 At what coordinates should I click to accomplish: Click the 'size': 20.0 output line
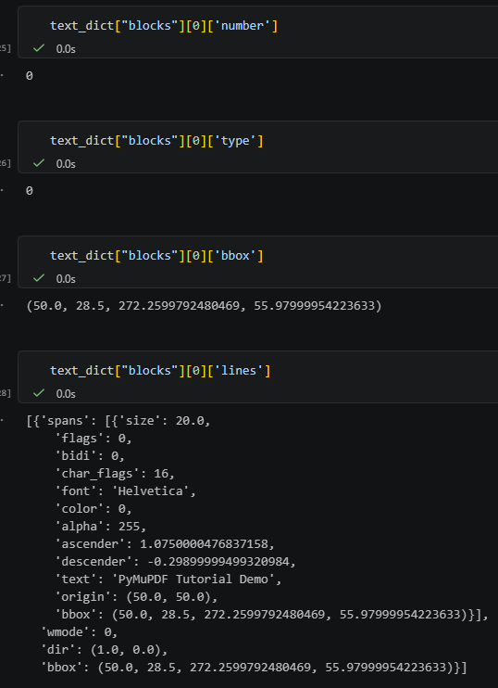(118, 421)
